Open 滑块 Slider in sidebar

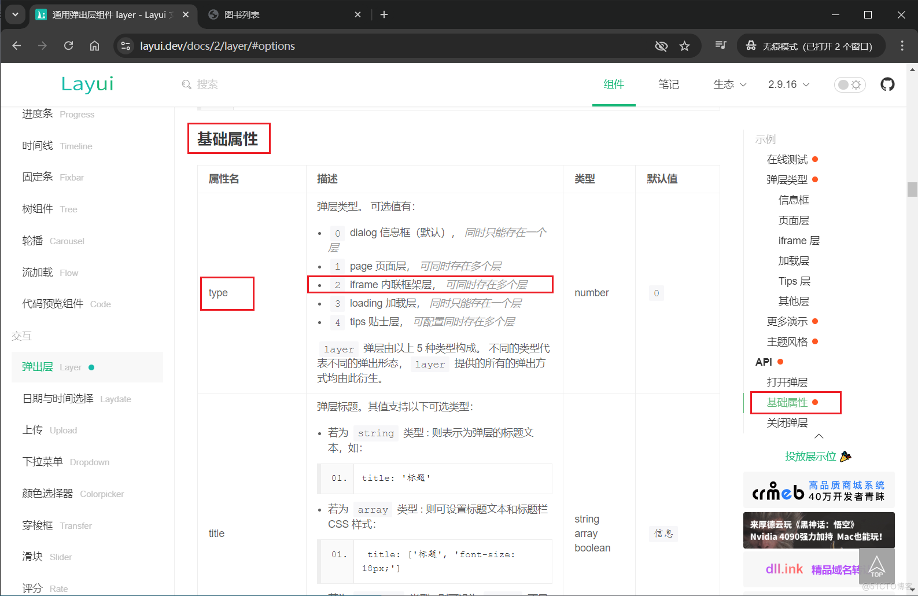(x=47, y=557)
